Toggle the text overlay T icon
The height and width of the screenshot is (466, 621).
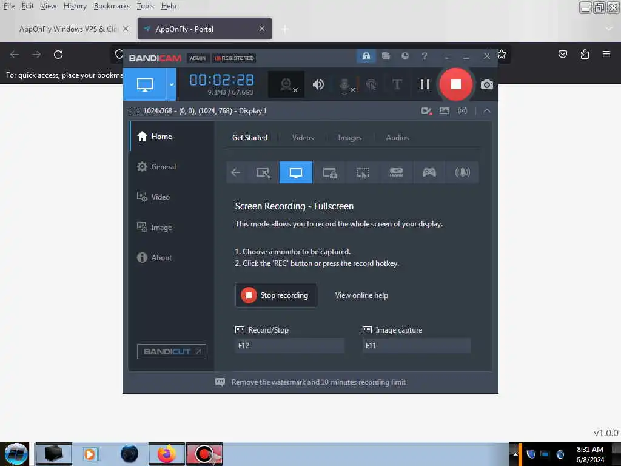[x=397, y=84]
